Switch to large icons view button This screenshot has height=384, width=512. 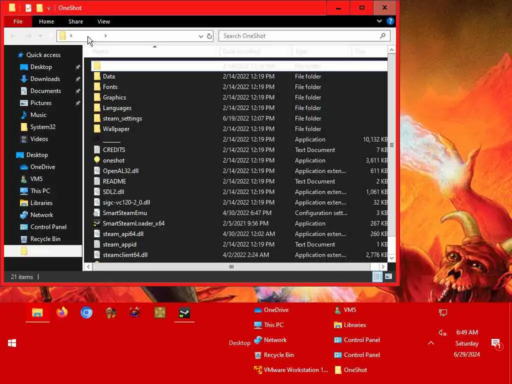point(388,276)
